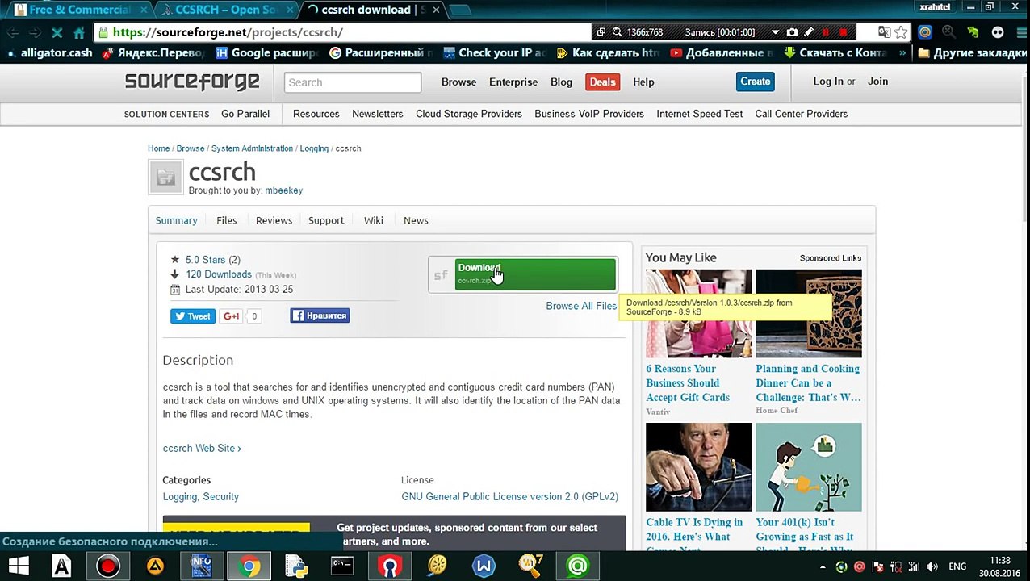Open the recorder resolution dropdown arrow
1030x581 pixels.
point(775,32)
